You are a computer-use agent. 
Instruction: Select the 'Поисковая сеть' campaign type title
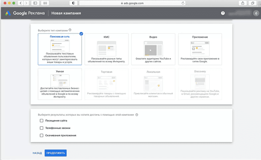point(60,37)
